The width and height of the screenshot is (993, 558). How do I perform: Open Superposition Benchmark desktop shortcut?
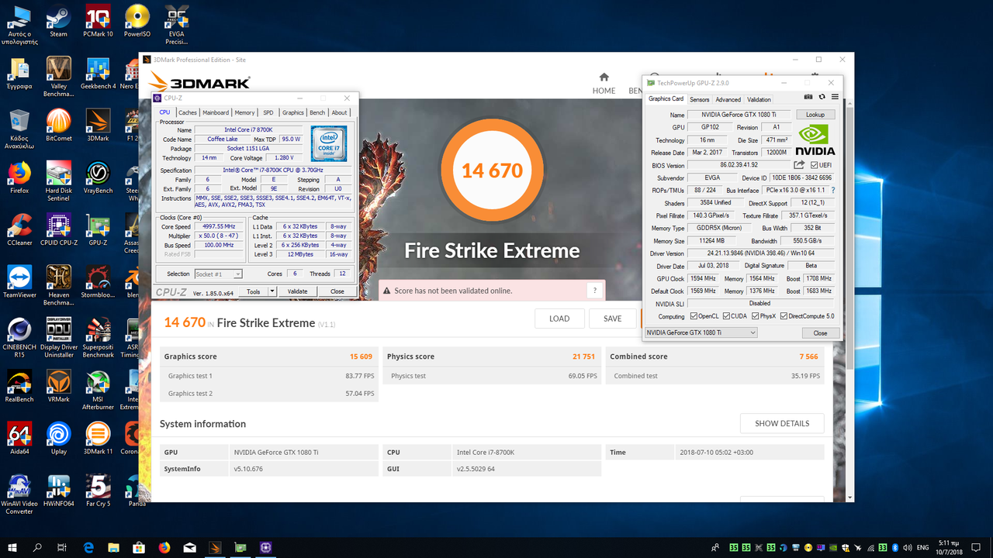tap(98, 338)
